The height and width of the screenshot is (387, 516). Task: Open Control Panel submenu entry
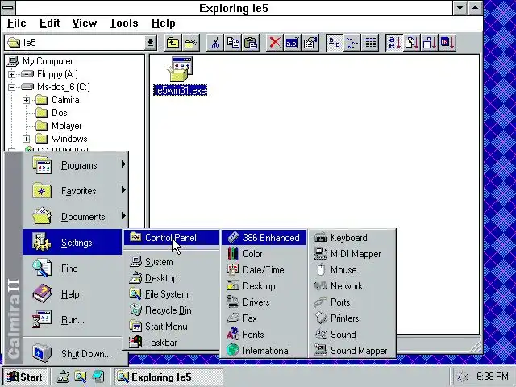click(x=172, y=238)
